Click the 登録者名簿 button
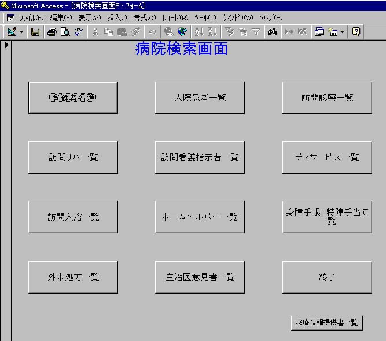This screenshot has height=341, width=386. [x=73, y=98]
